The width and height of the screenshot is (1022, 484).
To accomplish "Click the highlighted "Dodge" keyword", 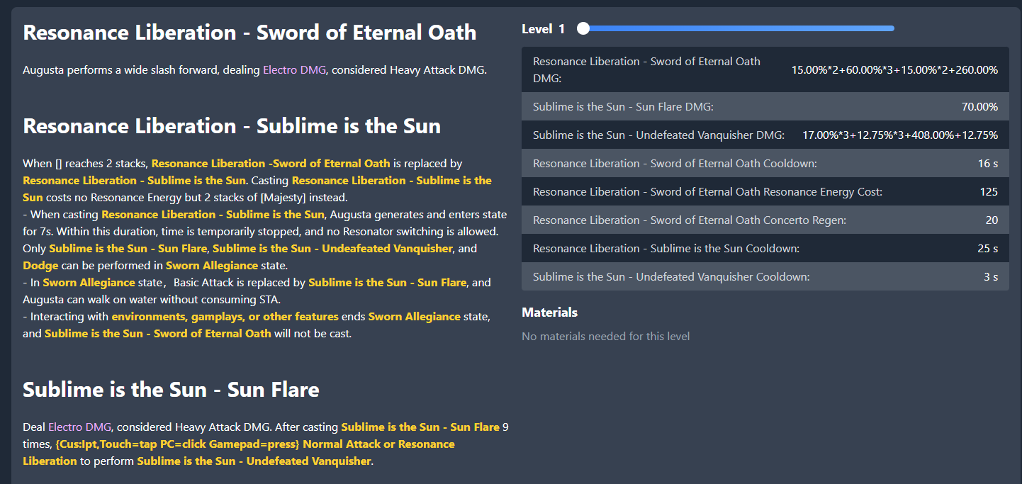I will (40, 266).
